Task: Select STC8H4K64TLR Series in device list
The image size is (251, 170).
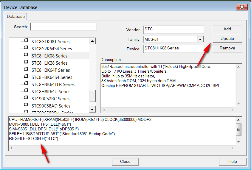Action: pyautogui.click(x=53, y=85)
